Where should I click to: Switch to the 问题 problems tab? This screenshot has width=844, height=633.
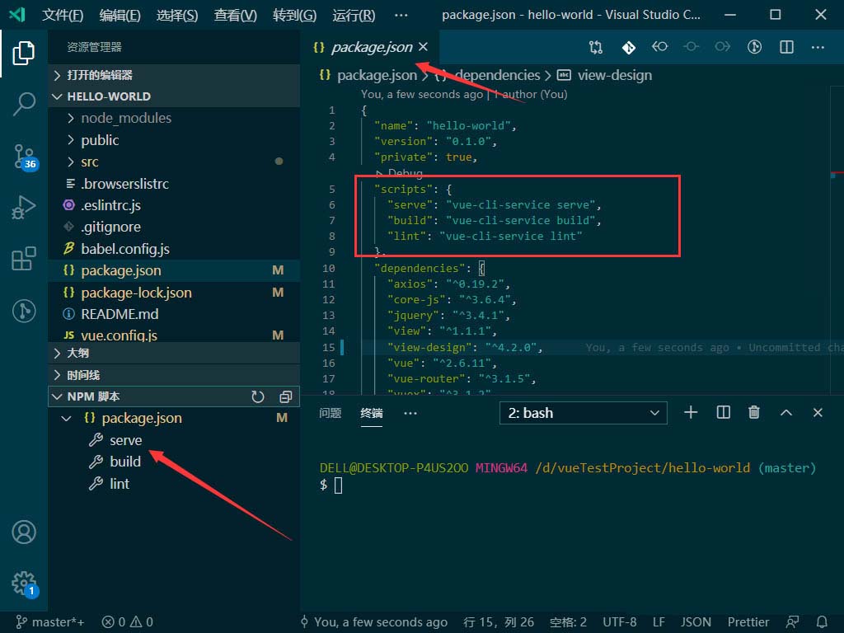330,413
